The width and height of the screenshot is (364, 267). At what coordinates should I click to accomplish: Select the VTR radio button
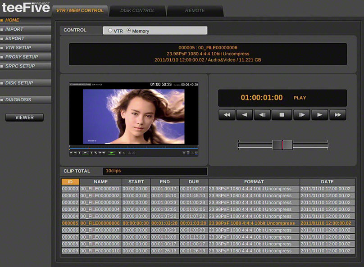(111, 31)
